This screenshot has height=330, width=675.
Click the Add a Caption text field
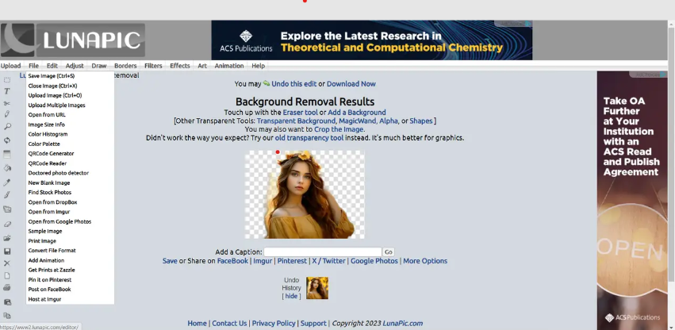point(323,252)
